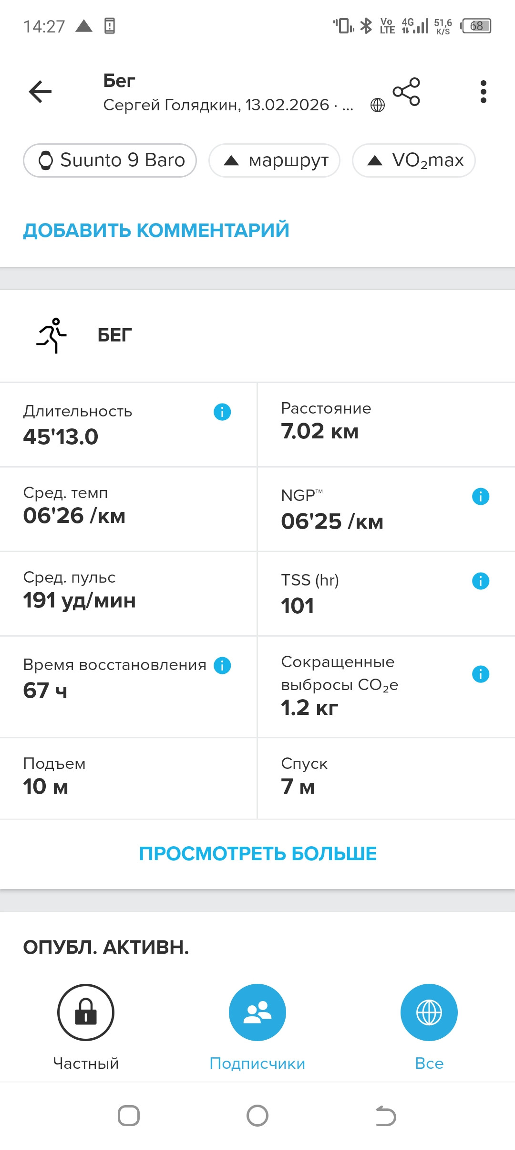Show info for Длительность
515x1150 pixels.
coord(222,412)
